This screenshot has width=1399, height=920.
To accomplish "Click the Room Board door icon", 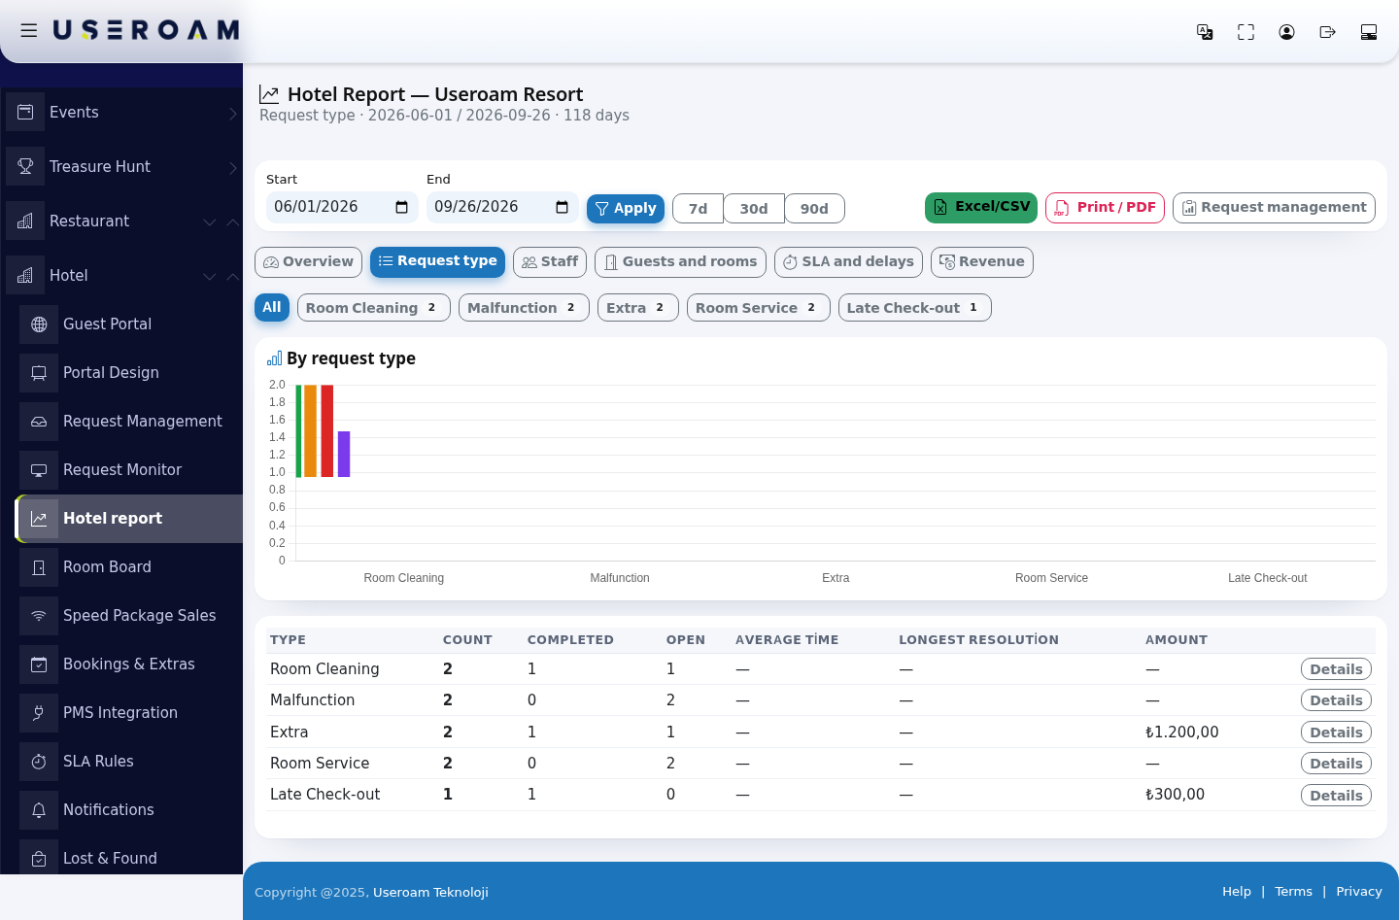I will [x=39, y=566].
